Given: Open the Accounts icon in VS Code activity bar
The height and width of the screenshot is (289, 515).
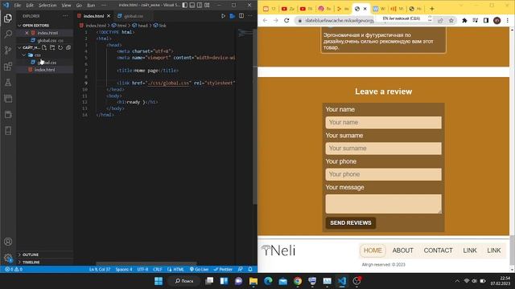Looking at the screenshot, I should pyautogui.click(x=8, y=242).
